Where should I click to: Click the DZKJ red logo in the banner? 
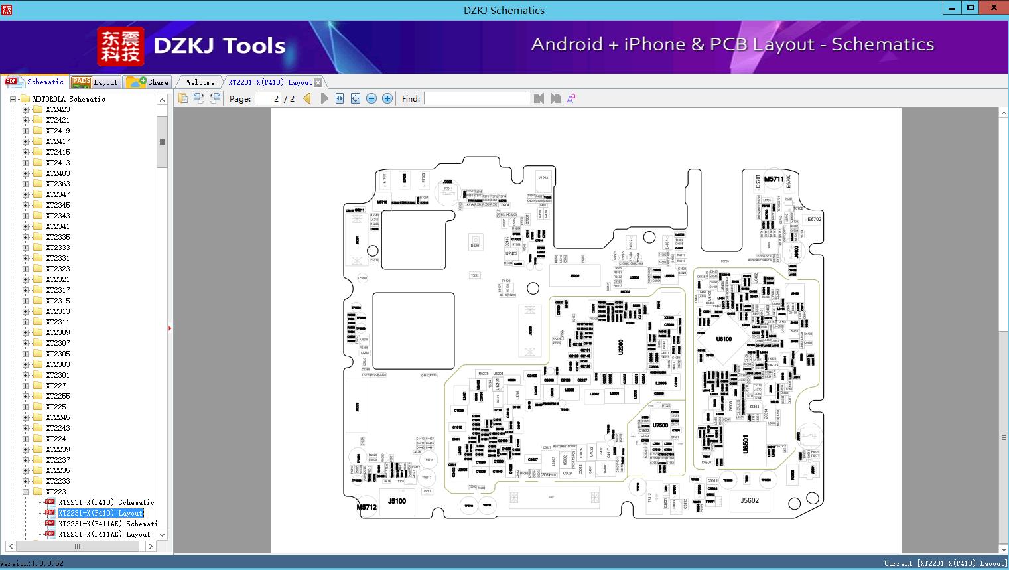[x=120, y=46]
